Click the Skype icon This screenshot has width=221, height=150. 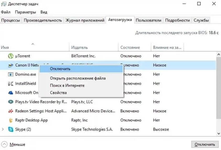click(x=10, y=129)
